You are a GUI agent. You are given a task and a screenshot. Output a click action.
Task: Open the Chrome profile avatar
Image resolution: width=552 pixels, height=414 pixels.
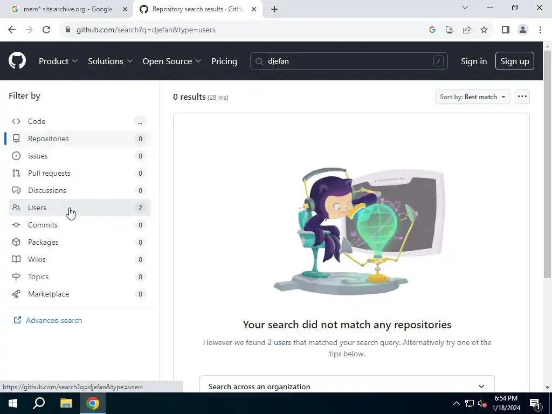523,30
